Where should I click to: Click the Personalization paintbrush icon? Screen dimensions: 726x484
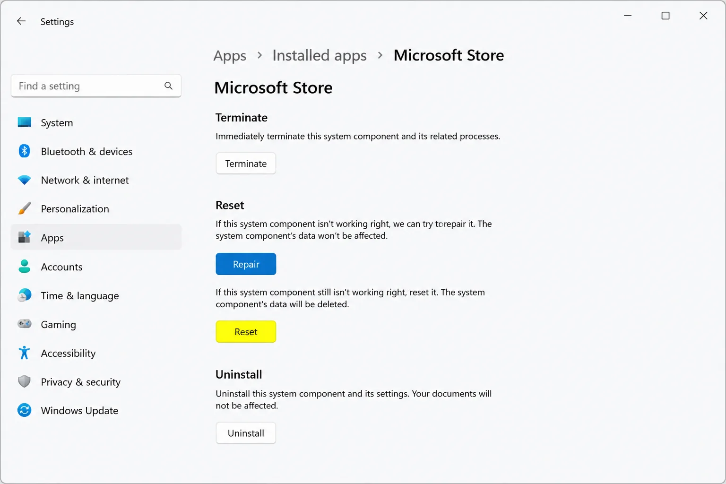point(24,208)
